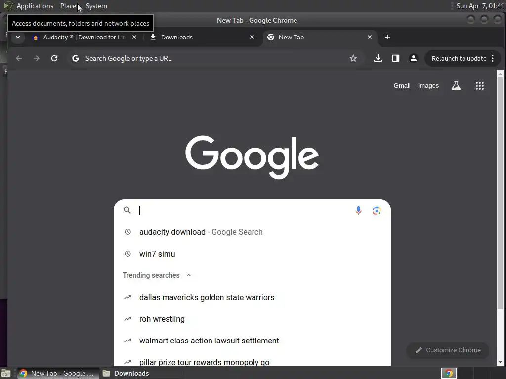Image resolution: width=506 pixels, height=379 pixels.
Task: Open the Google apps grid
Action: [479, 86]
